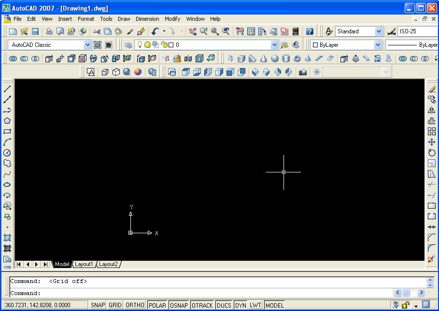Toggle SNAP mode in status bar

click(x=98, y=305)
